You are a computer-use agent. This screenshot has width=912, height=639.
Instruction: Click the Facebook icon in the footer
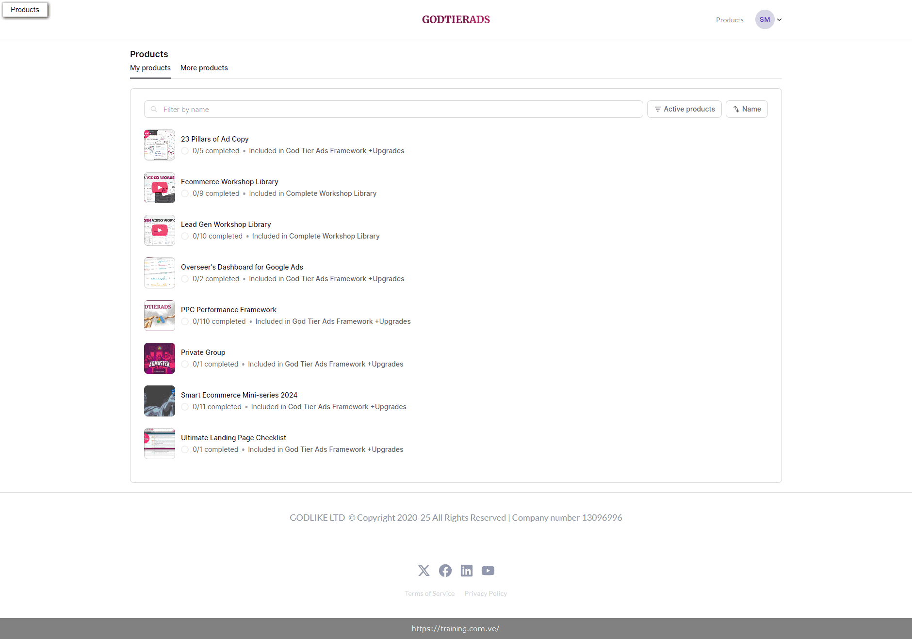coord(445,571)
